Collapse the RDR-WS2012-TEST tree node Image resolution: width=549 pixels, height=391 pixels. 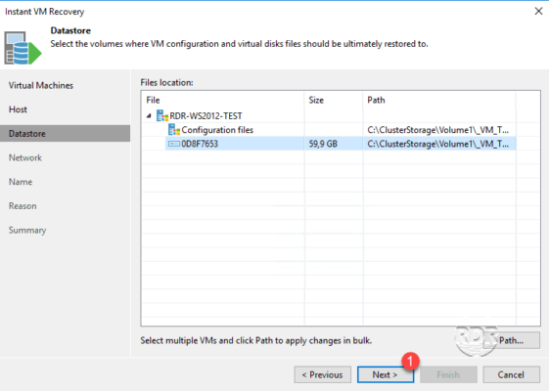(x=149, y=115)
